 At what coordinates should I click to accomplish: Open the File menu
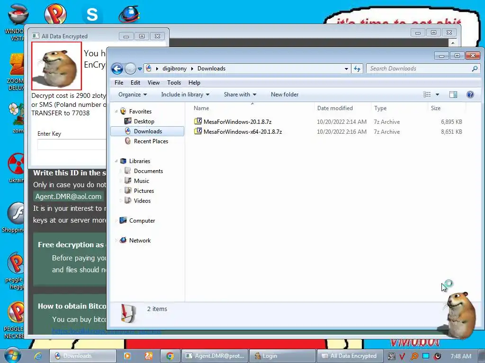pos(119,83)
